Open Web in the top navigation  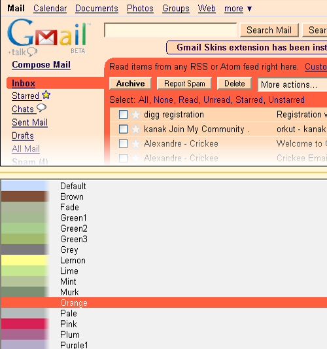(x=207, y=9)
